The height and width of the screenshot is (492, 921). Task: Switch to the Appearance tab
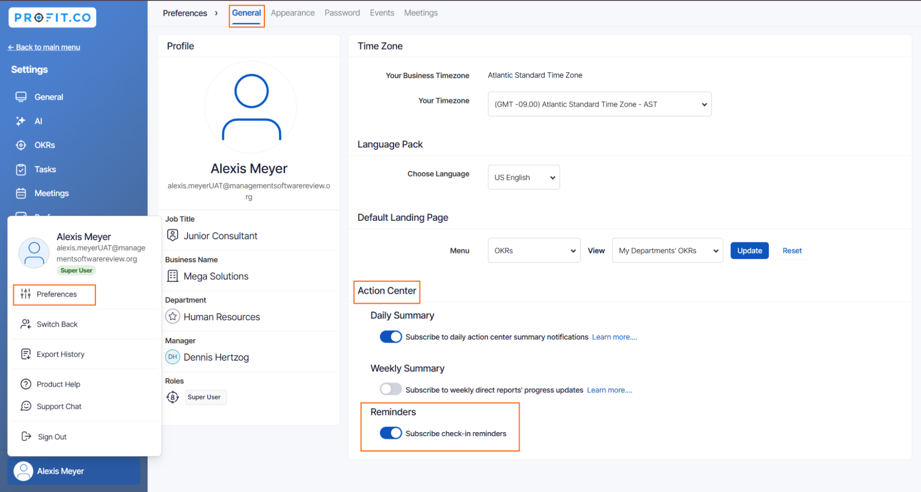click(x=293, y=13)
